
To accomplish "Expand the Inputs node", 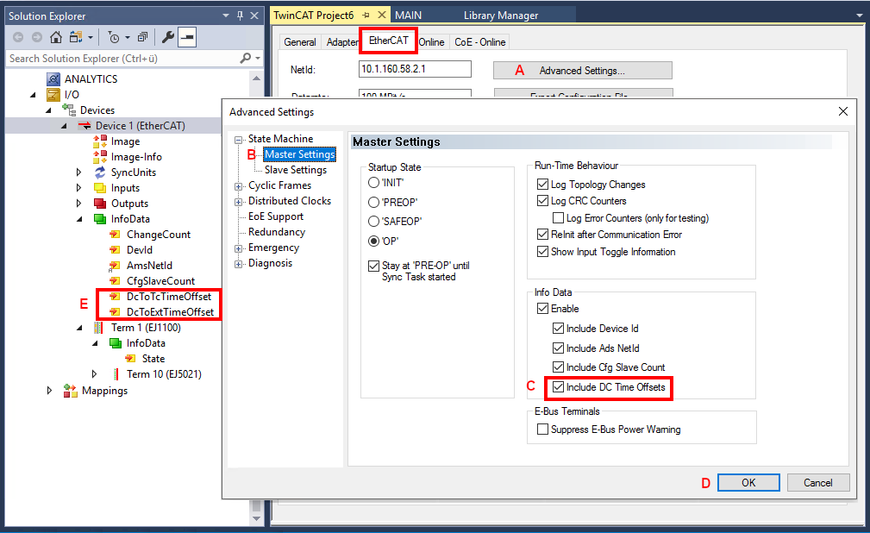I will [78, 188].
